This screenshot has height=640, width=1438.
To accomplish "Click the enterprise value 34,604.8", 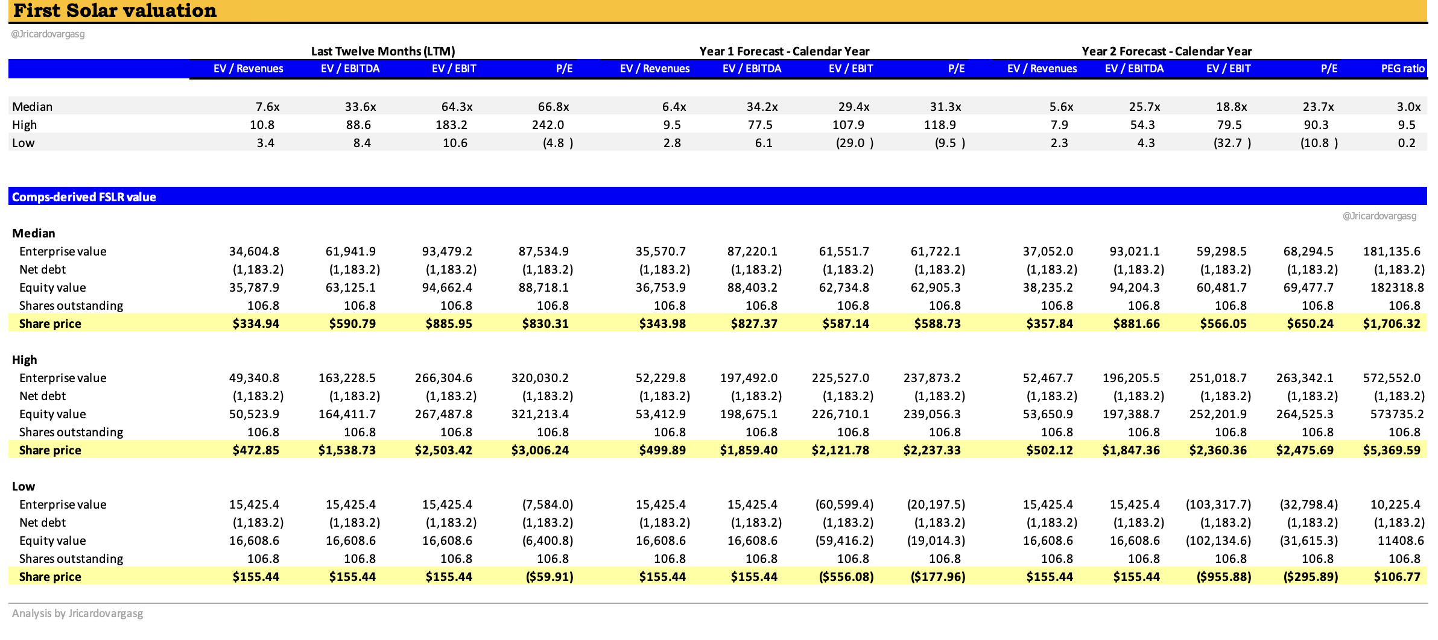I will 254,251.
